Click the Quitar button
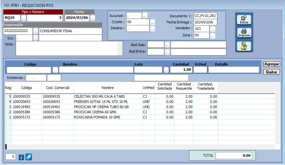 tap(272, 72)
